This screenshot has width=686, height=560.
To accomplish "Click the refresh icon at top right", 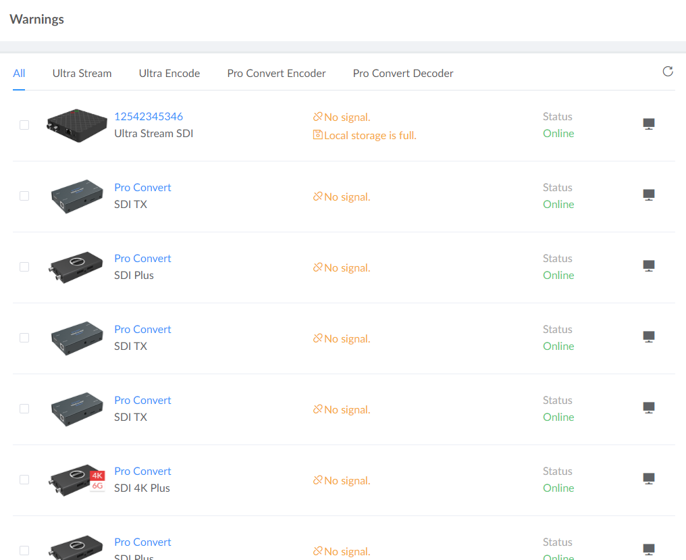I will [668, 72].
